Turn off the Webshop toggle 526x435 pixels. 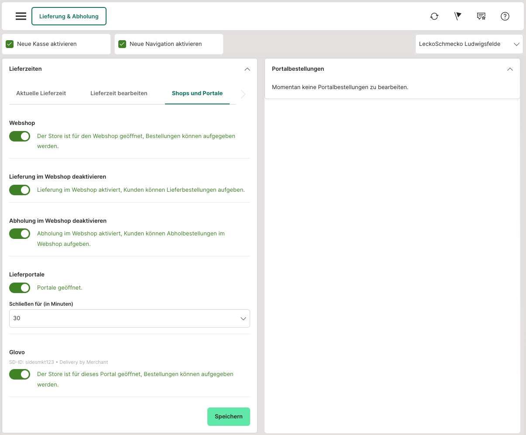(x=20, y=136)
